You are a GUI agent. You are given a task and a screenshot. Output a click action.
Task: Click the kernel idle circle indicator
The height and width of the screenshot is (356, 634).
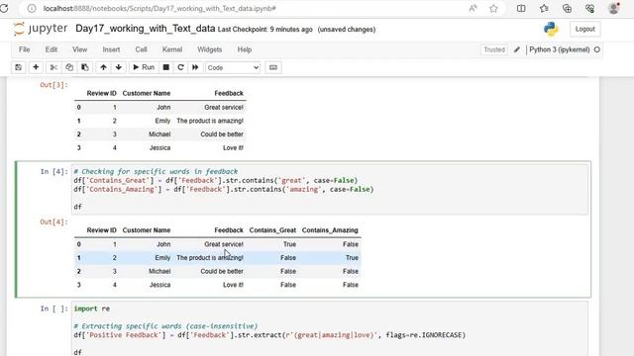(597, 49)
